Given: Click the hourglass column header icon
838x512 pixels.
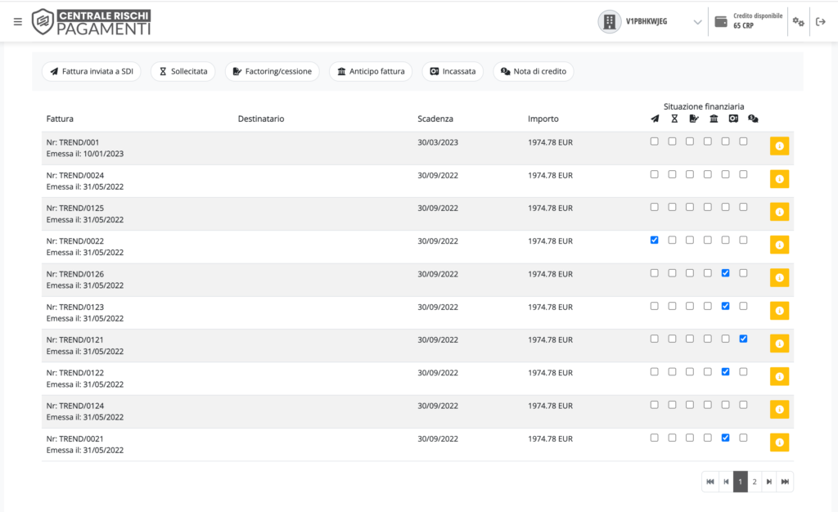Looking at the screenshot, I should click(x=674, y=119).
